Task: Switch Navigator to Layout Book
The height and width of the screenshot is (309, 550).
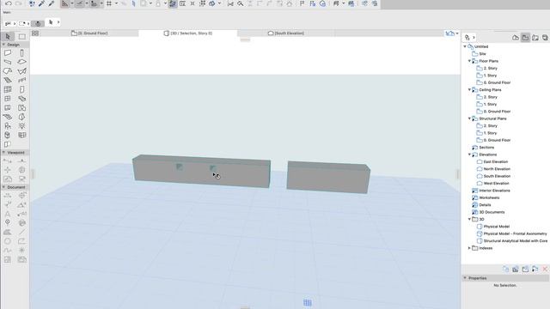Action: [x=535, y=38]
